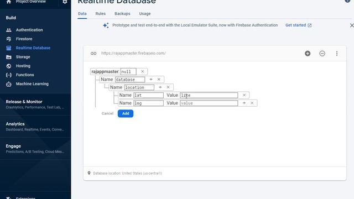Image resolution: width=354 pixels, height=199 pixels.
Task: Click the rajappmaster root node label
Action: tap(105, 71)
